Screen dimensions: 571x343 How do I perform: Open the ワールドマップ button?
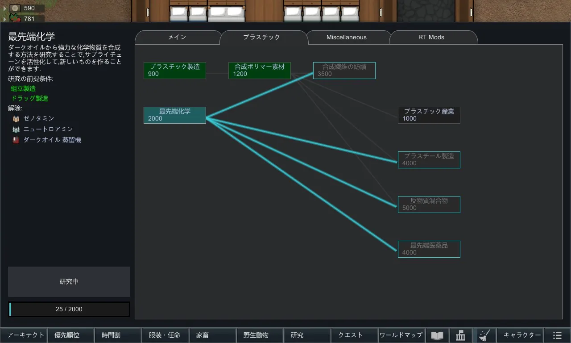[401, 335]
